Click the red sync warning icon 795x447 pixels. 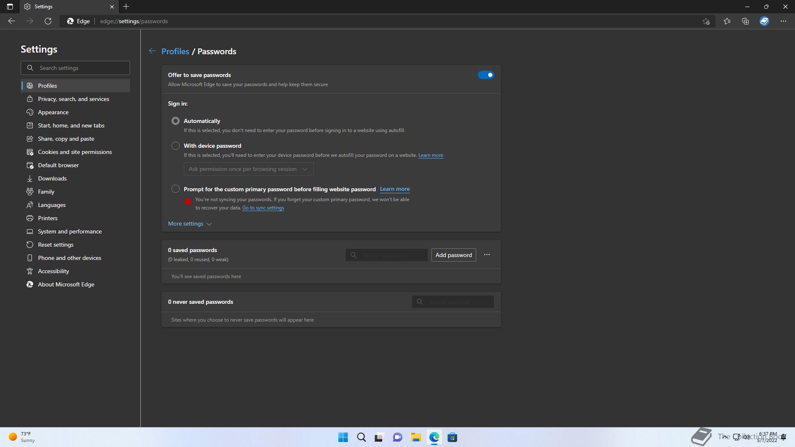point(188,202)
